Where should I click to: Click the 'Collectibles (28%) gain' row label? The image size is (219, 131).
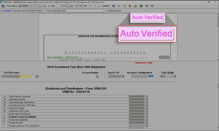pyautogui.click(x=19, y=111)
